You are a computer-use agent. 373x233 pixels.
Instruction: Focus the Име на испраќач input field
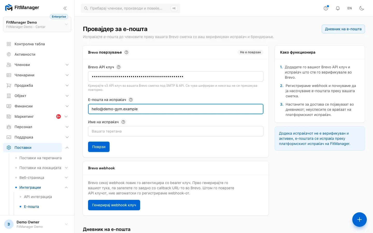tap(176, 131)
